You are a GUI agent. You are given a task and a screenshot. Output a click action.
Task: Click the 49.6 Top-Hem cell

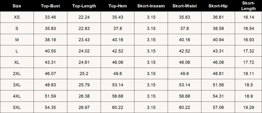click(118, 74)
